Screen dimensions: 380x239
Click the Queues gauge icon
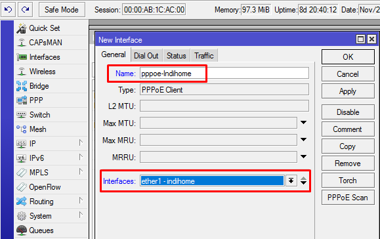22,230
